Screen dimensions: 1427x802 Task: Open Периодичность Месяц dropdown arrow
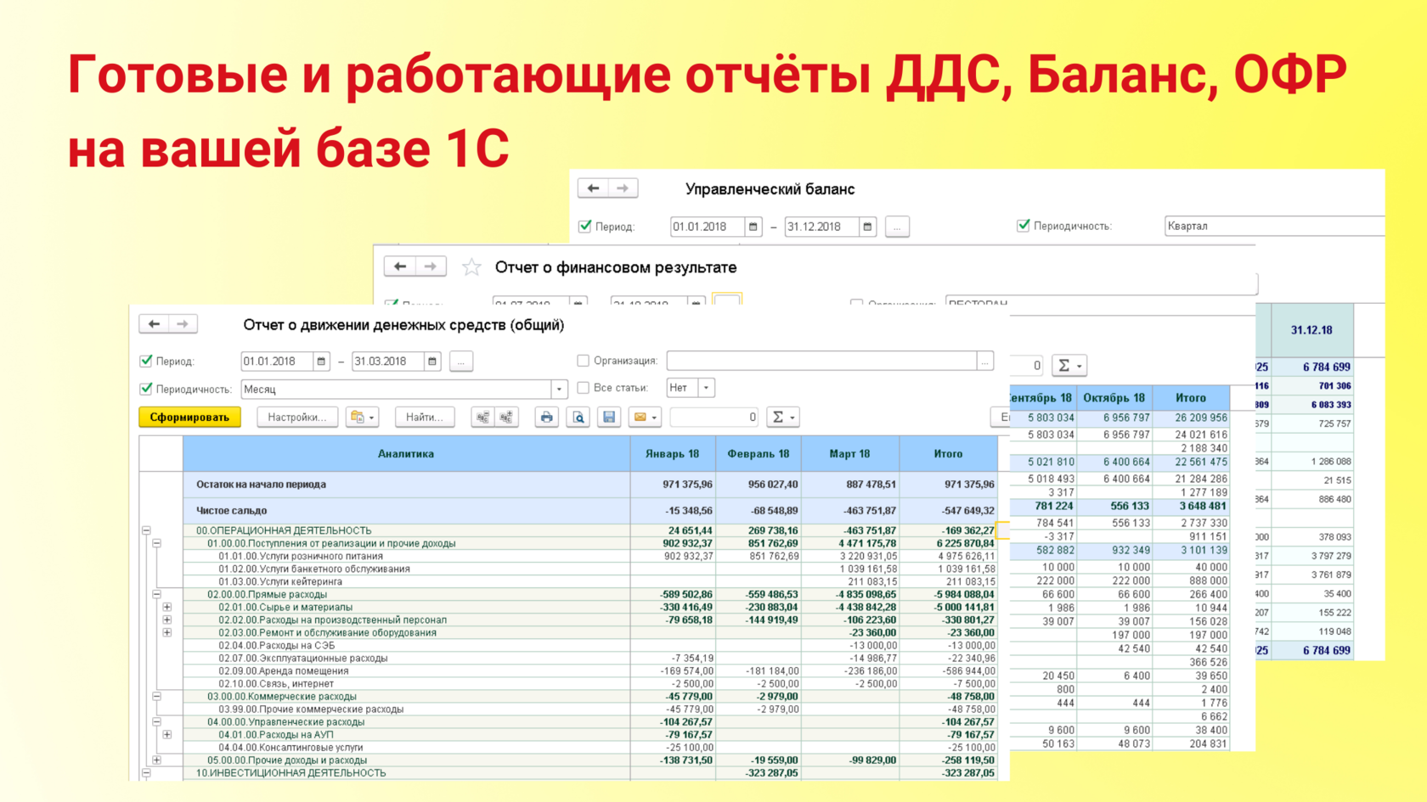point(559,389)
